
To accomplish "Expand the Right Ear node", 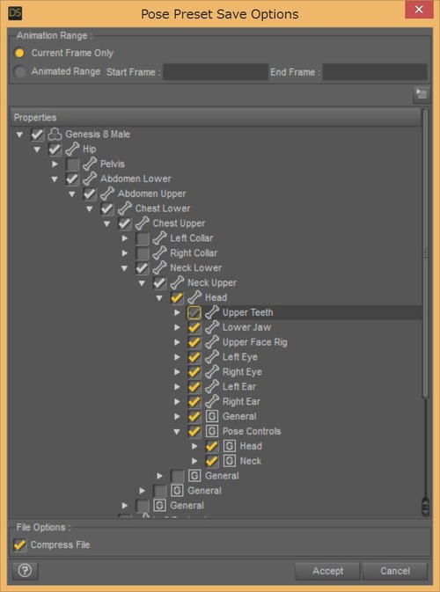I will [x=177, y=402].
